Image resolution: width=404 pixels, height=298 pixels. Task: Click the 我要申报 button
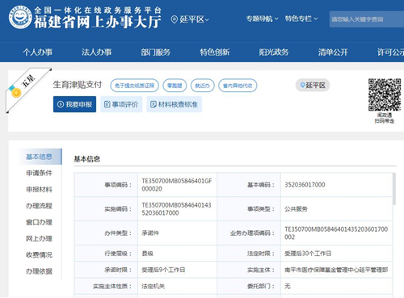74,104
